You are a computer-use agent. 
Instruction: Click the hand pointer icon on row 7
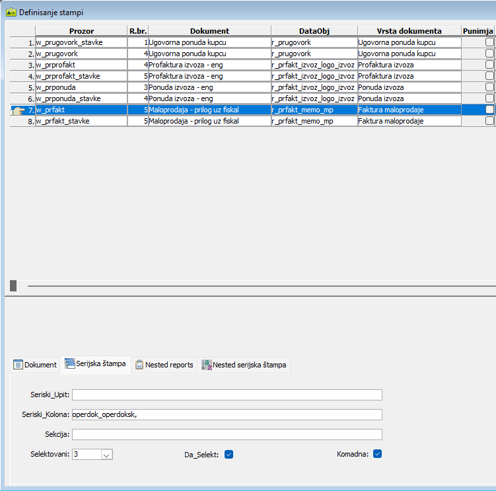18,110
